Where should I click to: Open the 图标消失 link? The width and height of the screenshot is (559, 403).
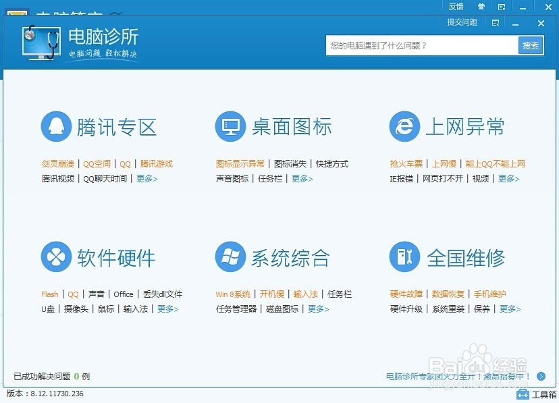pos(290,164)
